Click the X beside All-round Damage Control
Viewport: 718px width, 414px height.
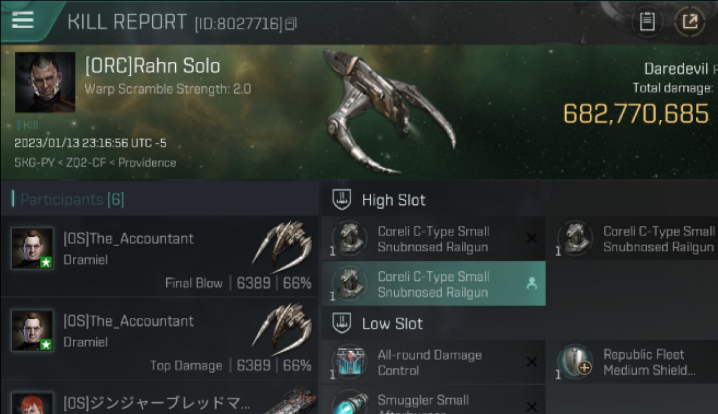[x=531, y=362]
